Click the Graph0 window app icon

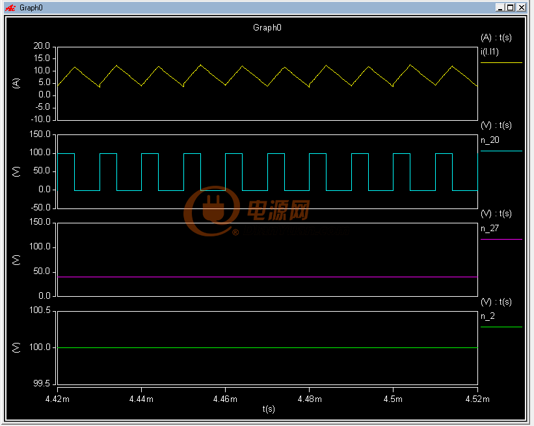coord(10,8)
